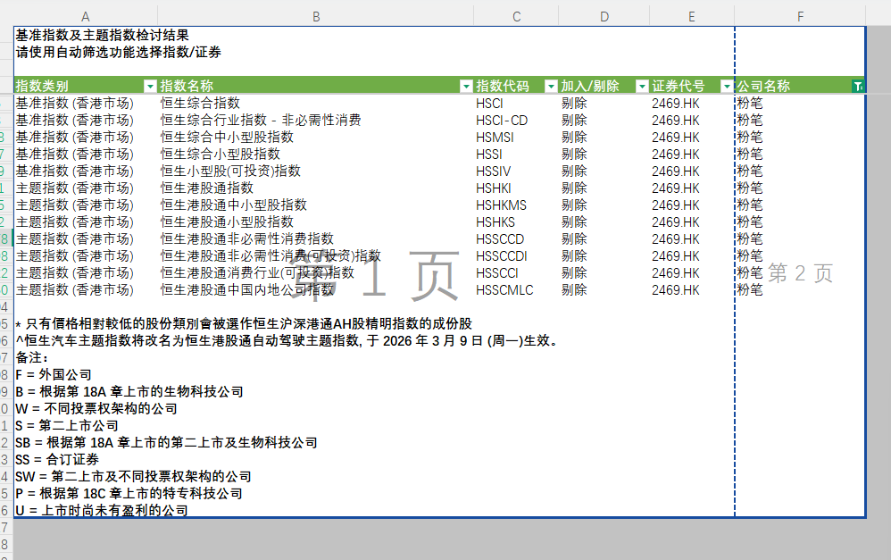The width and height of the screenshot is (891, 560).
Task: Click the index code cell HSSI
Action: [x=488, y=155]
